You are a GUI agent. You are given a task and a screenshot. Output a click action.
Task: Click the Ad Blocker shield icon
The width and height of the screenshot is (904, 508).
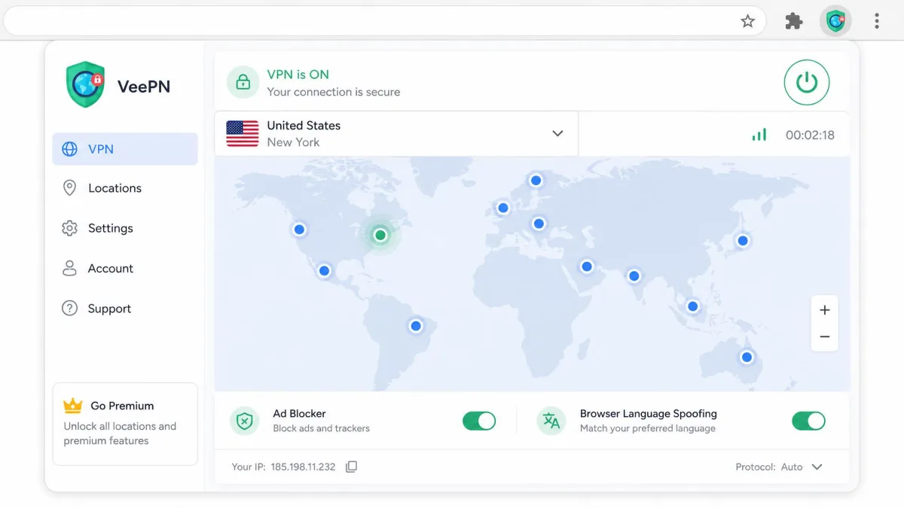click(244, 421)
